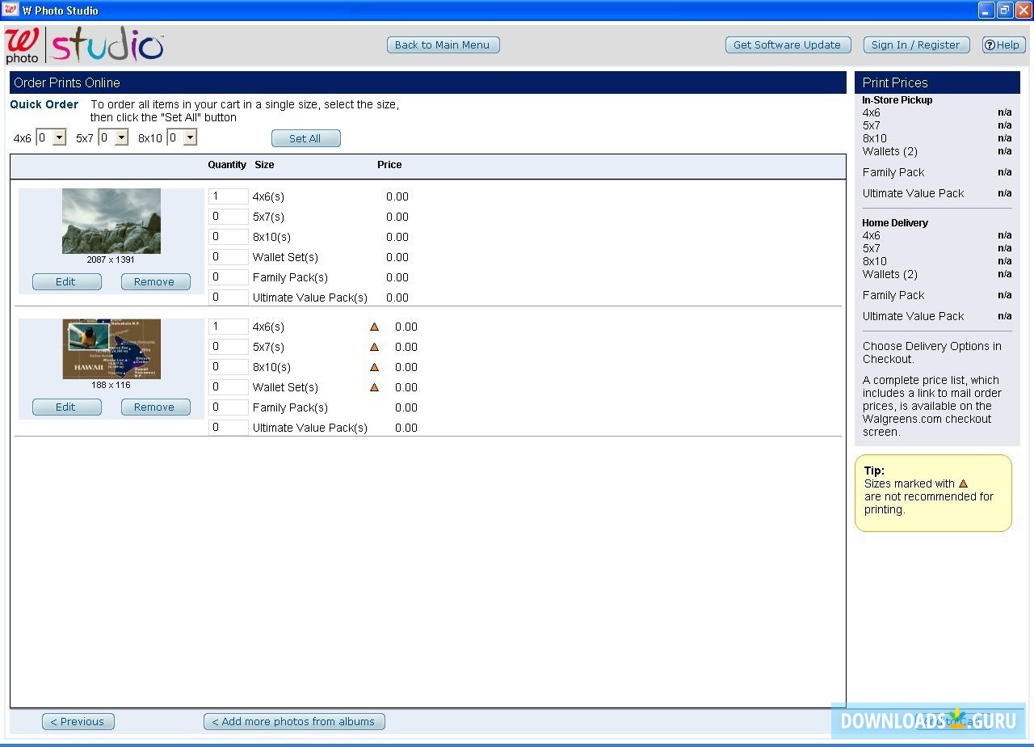
Task: Click the W photo studio logo
Action: pyautogui.click(x=84, y=45)
